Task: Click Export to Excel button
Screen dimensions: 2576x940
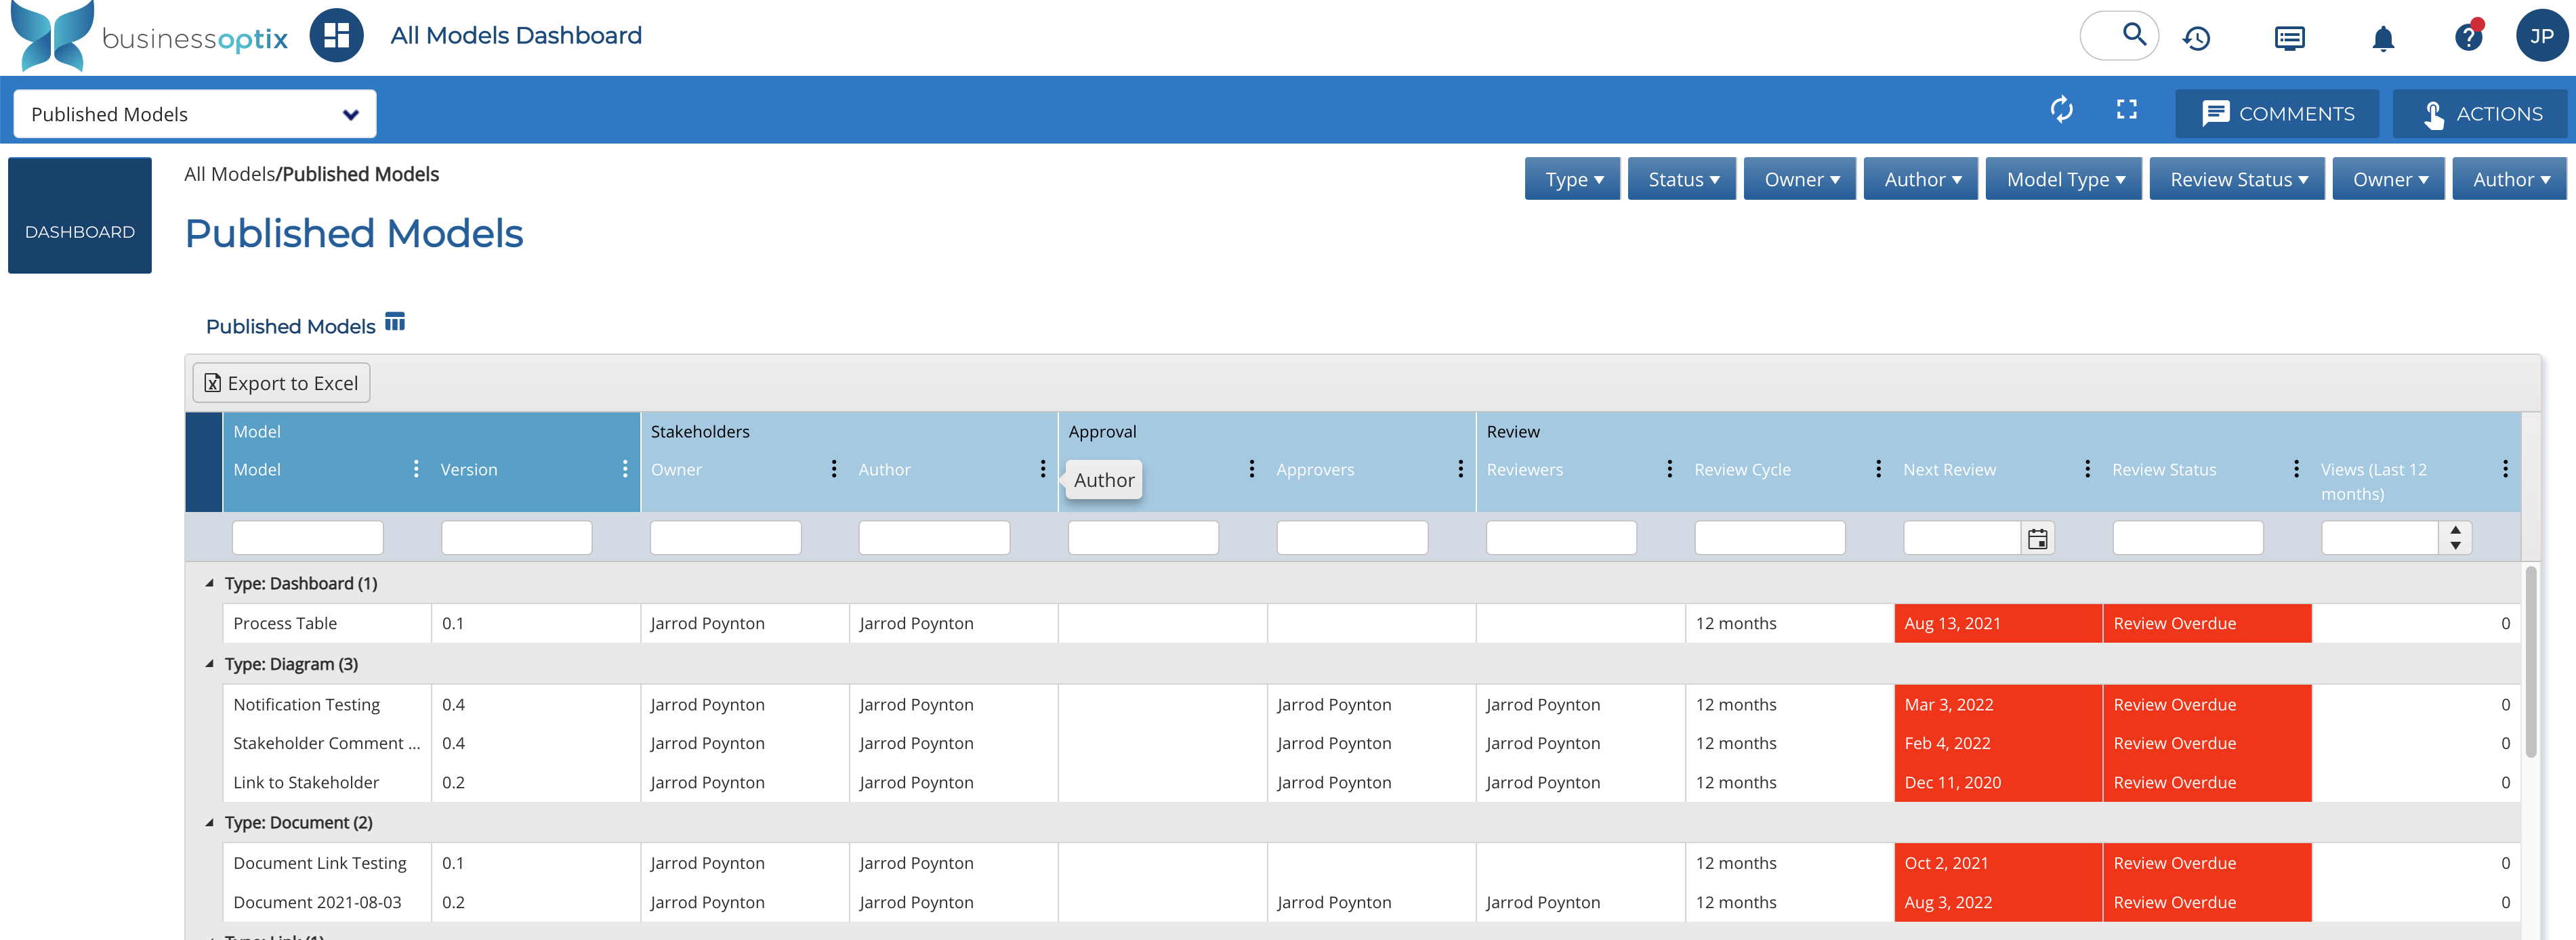Action: (281, 383)
